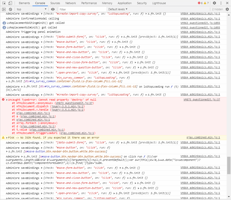Open the Lighthouse tab

(159, 3)
